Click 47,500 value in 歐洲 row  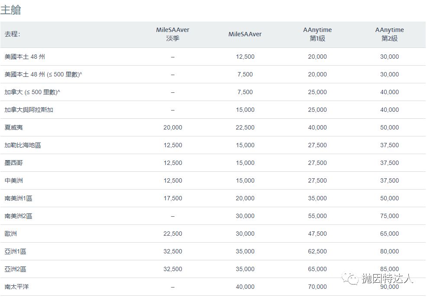[317, 234]
